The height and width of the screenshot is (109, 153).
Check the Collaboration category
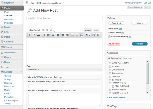(x=110, y=70)
